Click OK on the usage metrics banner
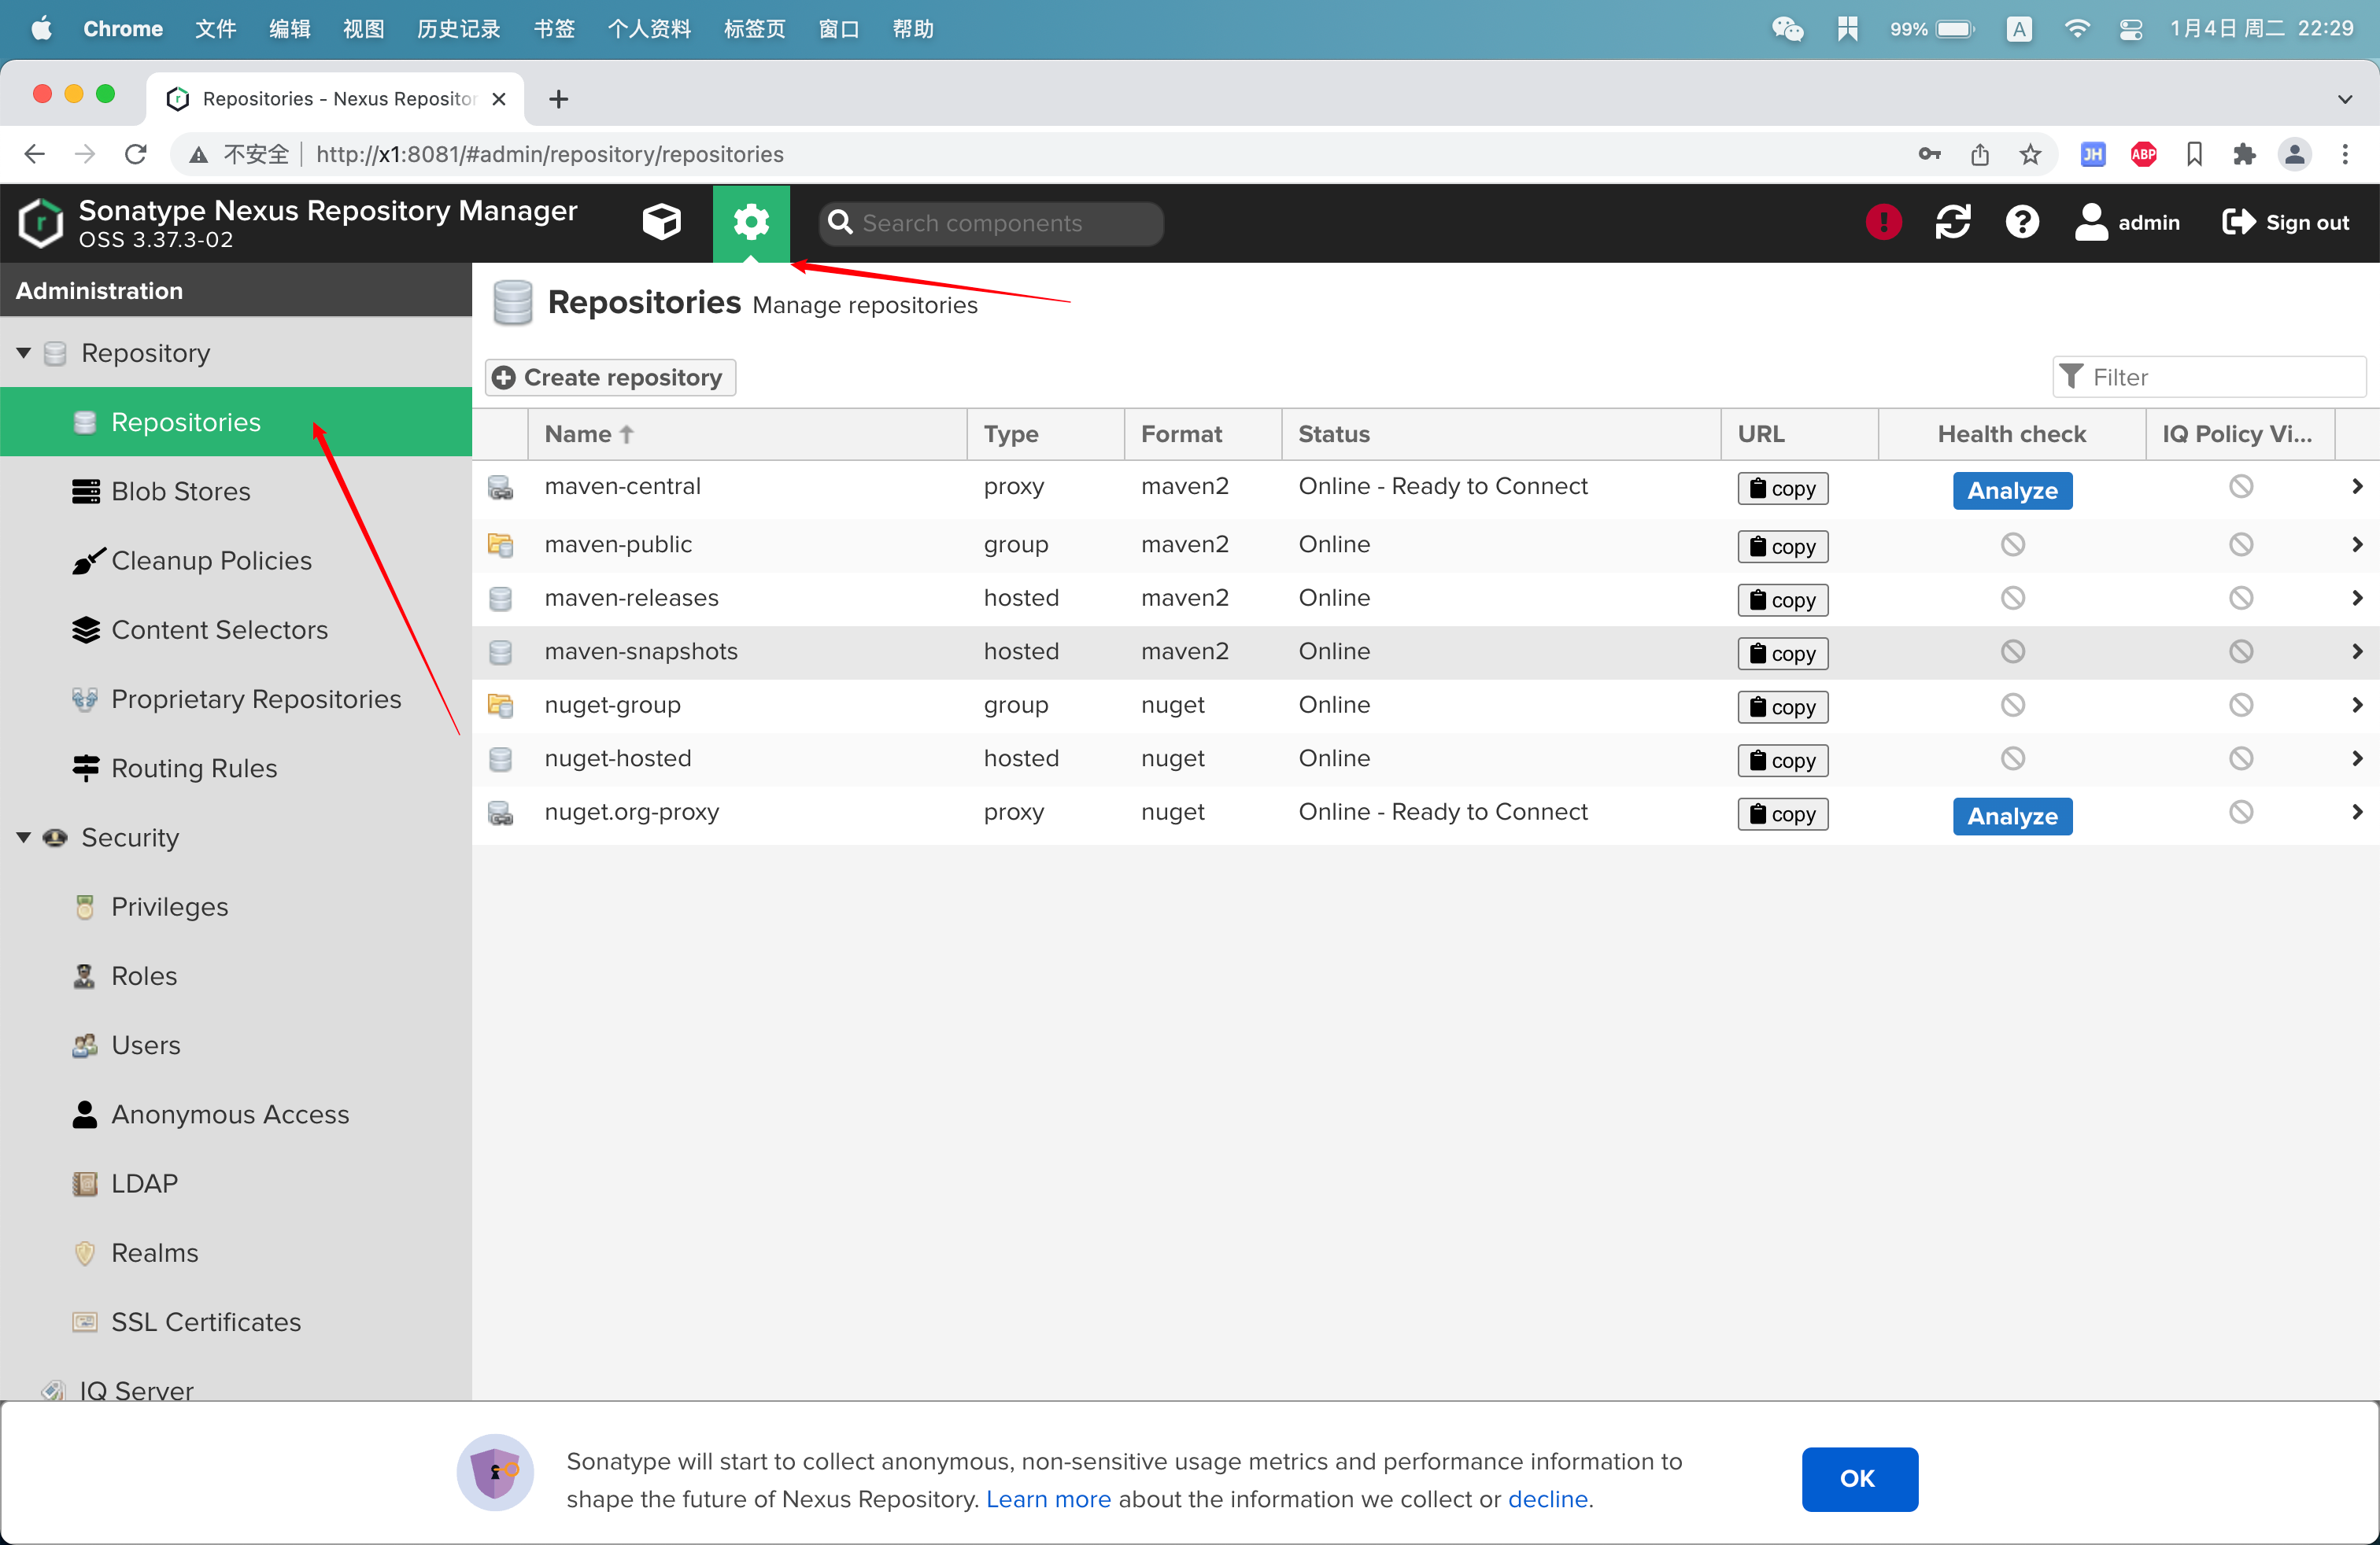 1859,1478
